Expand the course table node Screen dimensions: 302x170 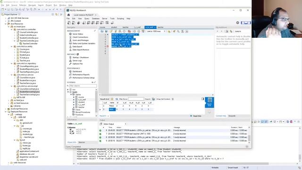point(74,97)
